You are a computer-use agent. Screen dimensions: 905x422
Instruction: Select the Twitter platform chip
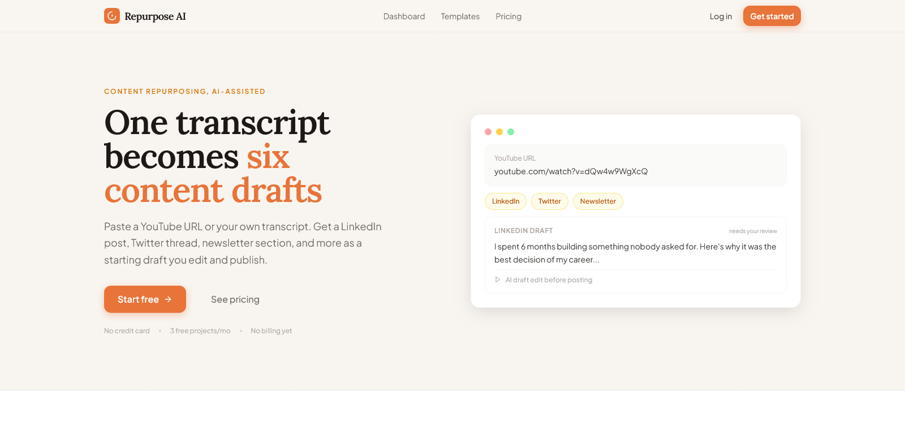[549, 201]
